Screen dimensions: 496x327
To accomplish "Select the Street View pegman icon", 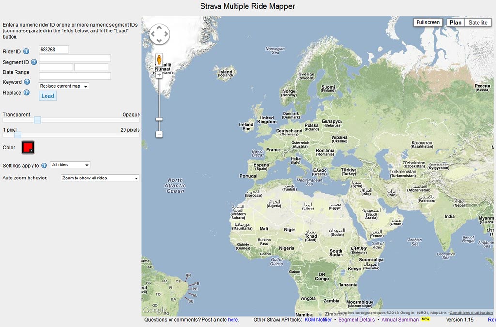I will pos(159,59).
